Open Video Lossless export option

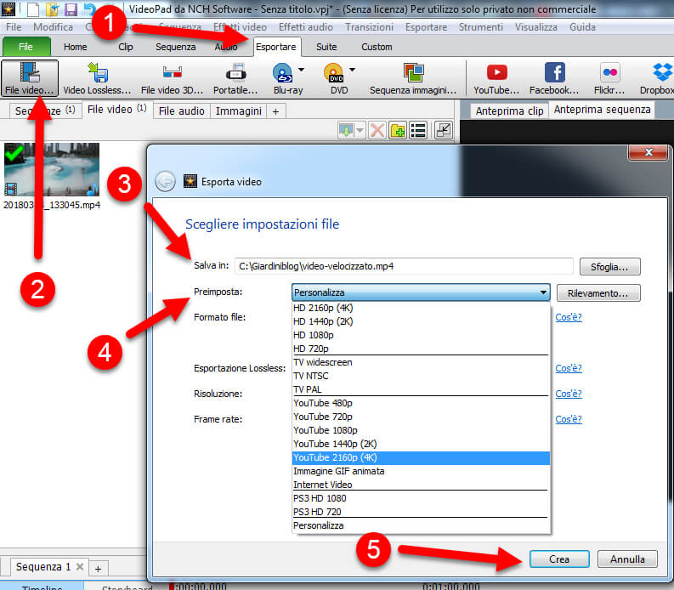pos(97,78)
